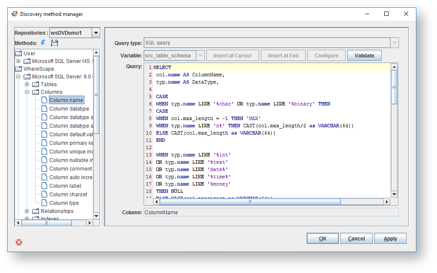Image resolution: width=437 pixels, height=273 pixels.
Task: Select Column datatype in the tree
Action: (x=69, y=109)
